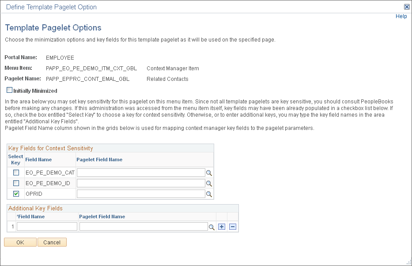
Task: Click Pagelet Field Name input for OPRID row
Action: 140,194
